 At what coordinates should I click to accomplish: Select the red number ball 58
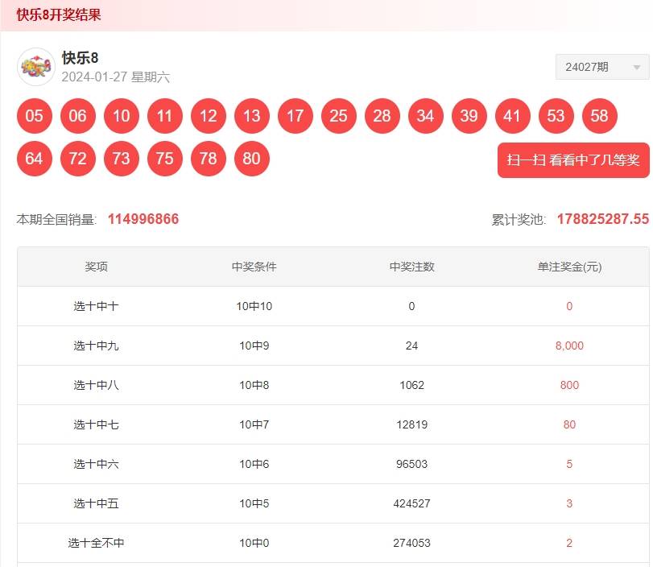click(x=600, y=116)
